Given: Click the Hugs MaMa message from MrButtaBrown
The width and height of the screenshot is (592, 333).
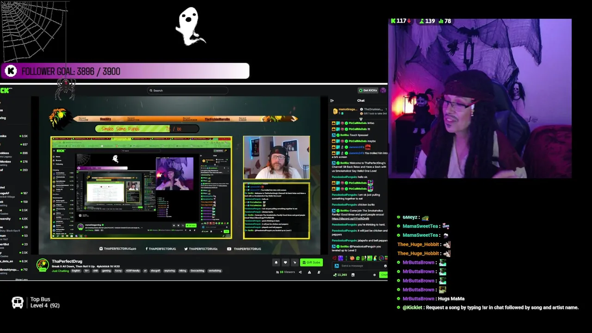Looking at the screenshot, I should (x=450, y=299).
